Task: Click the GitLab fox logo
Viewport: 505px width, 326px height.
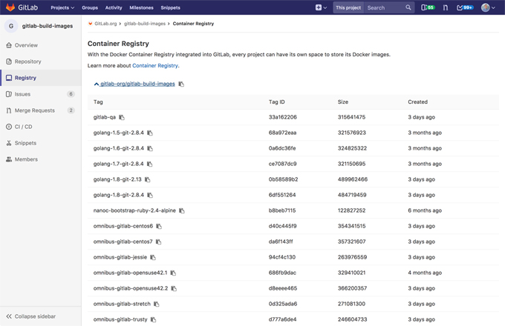Action: click(x=10, y=7)
